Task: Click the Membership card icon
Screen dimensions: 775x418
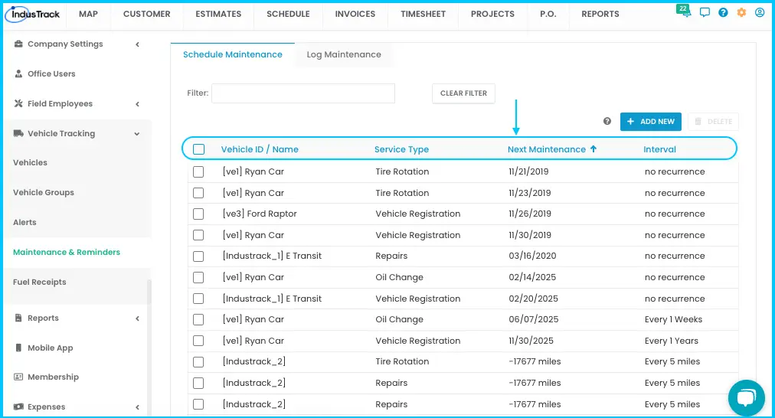Action: [19, 377]
